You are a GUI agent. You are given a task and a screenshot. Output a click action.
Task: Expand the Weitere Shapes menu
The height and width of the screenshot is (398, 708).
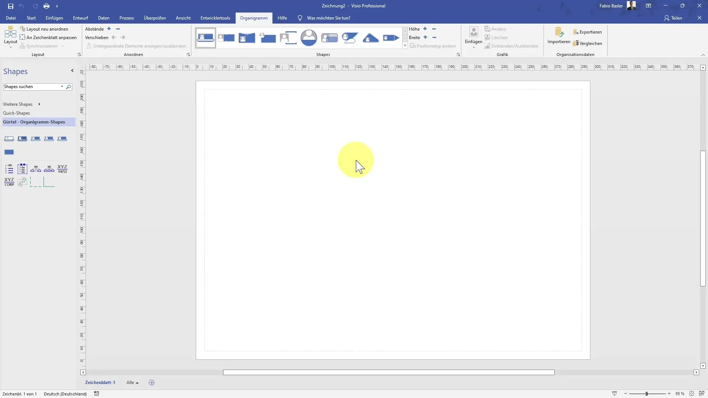(21, 104)
